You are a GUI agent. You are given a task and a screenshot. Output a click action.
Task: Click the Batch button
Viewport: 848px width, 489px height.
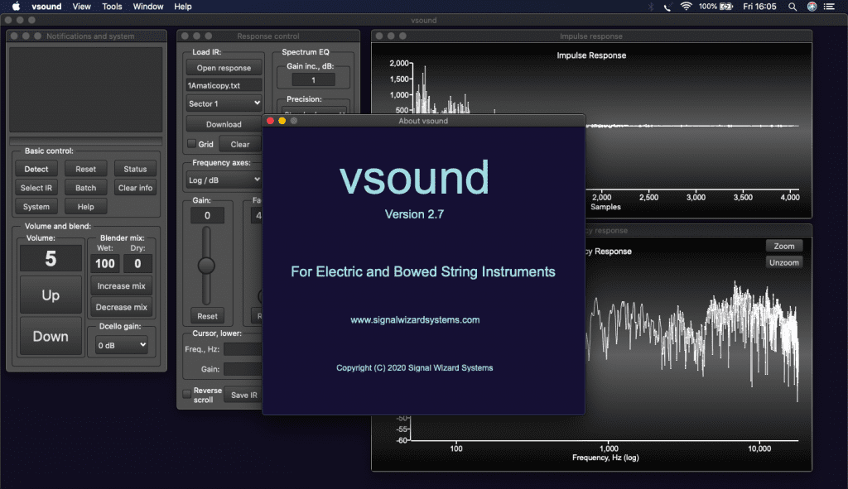click(85, 188)
